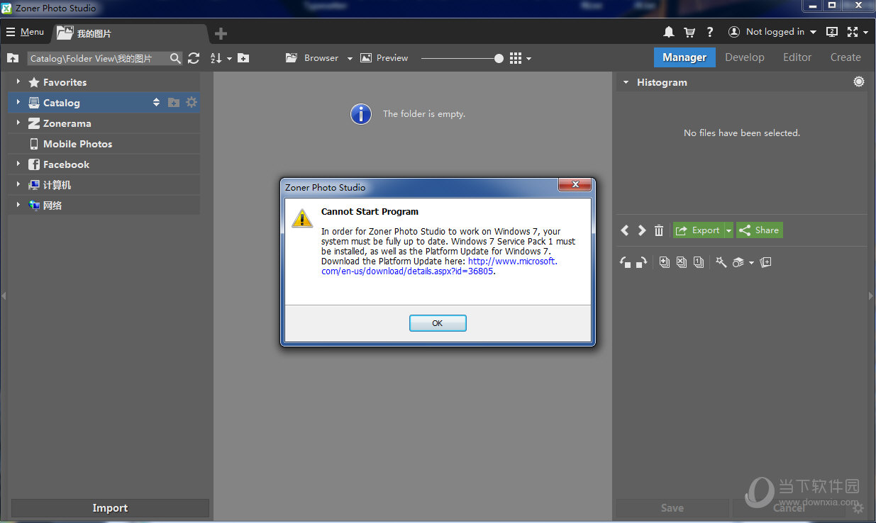Open Catalog settings gear
Screen dimensions: 876x523
(192, 103)
